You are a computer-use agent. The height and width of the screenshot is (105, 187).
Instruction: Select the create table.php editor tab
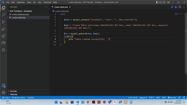(61, 7)
